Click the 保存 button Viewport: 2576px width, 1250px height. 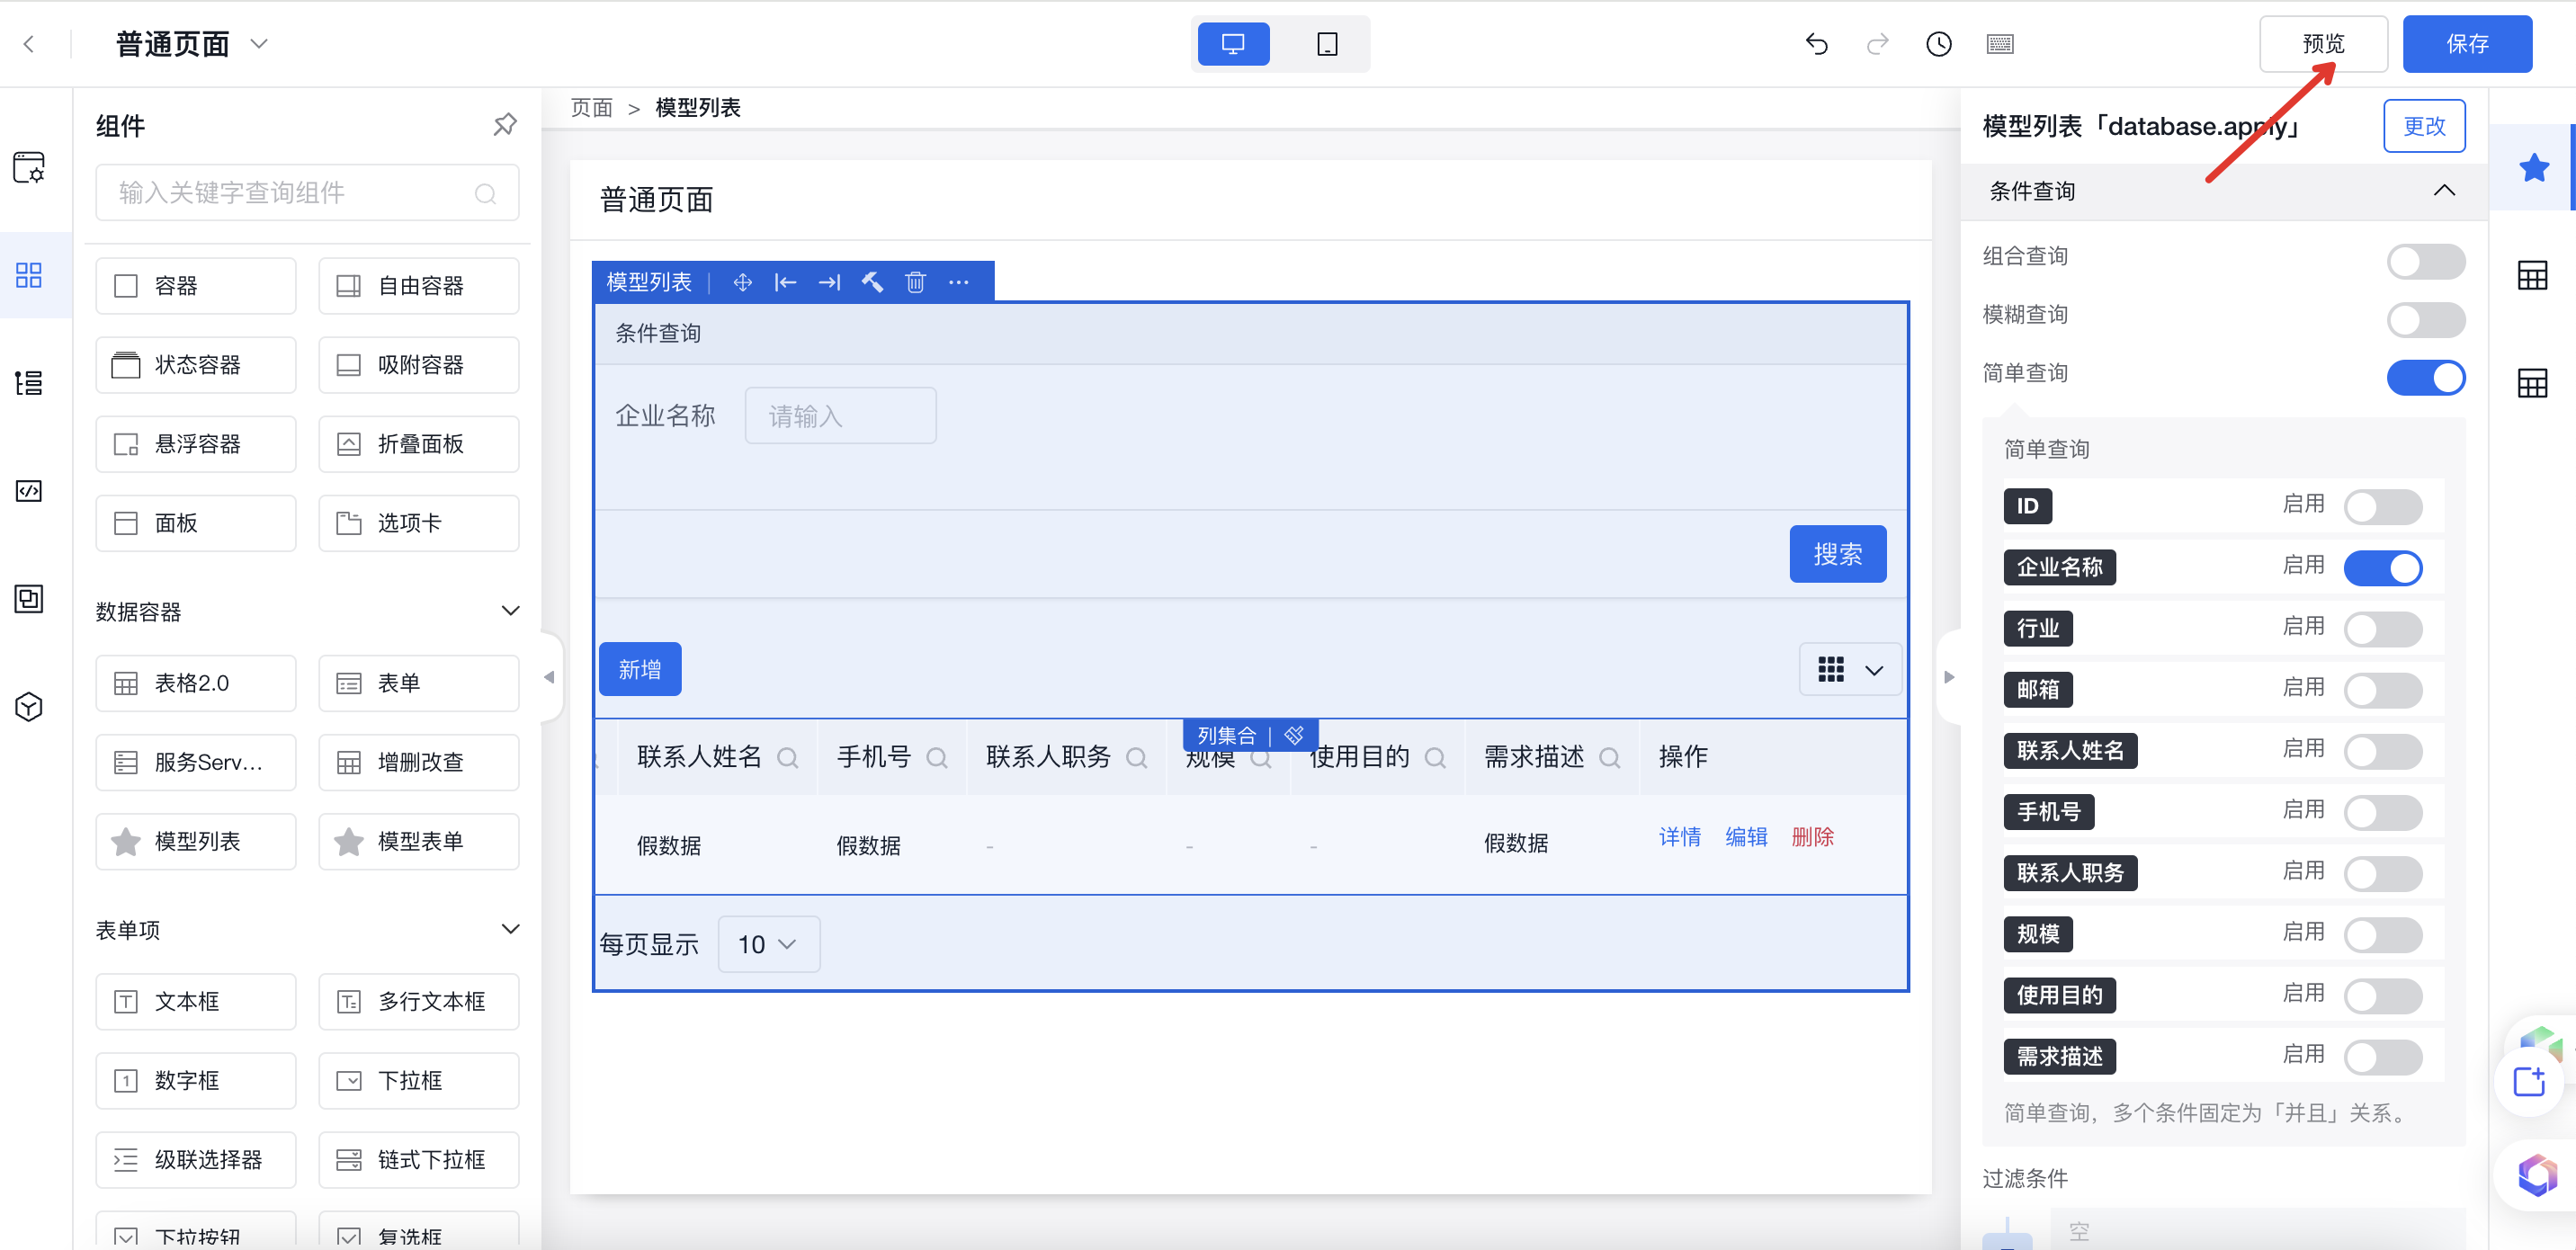point(2467,44)
